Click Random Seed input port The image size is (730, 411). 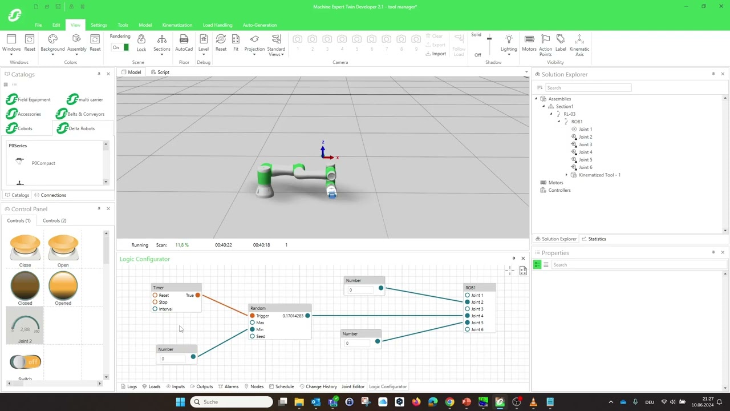click(x=252, y=336)
